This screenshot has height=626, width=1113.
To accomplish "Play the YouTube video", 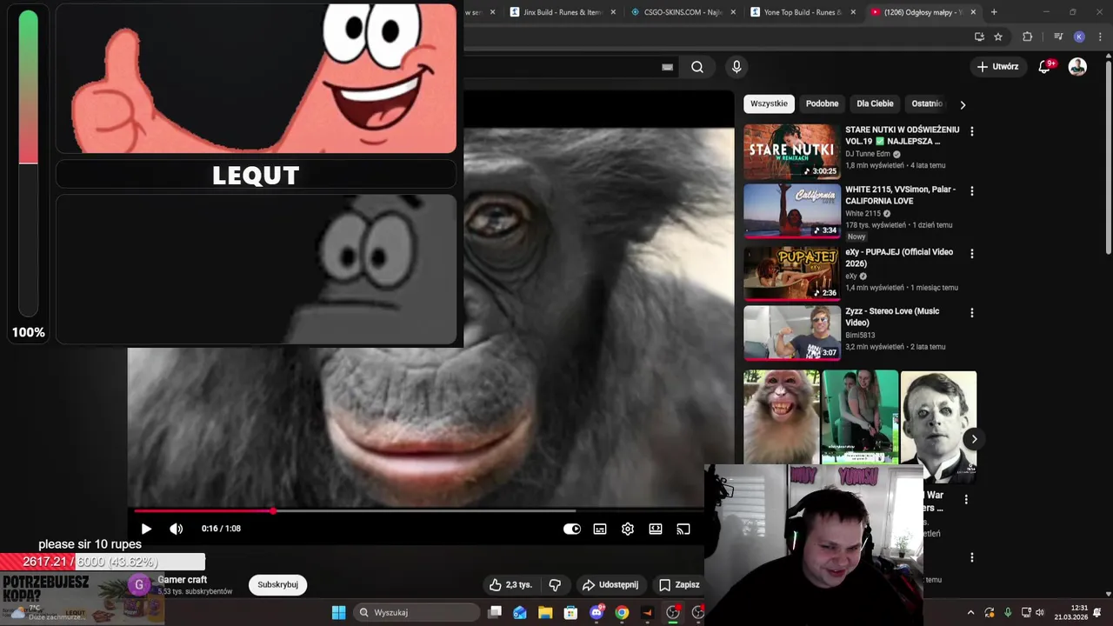I will (x=146, y=529).
